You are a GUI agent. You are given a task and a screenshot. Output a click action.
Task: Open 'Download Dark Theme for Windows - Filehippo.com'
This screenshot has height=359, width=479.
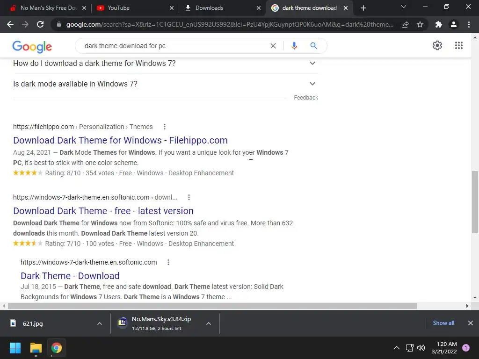[120, 140]
